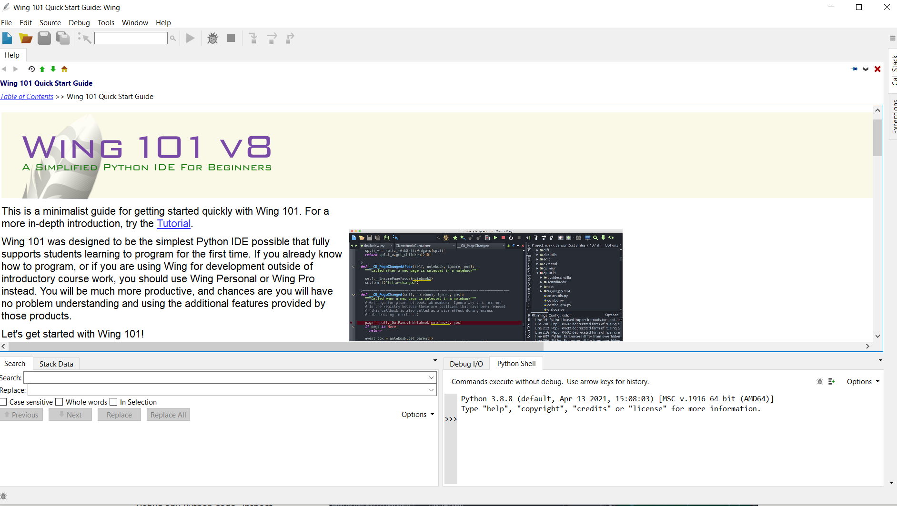Enable the In Selection checkbox
The width and height of the screenshot is (897, 506).
coord(113,402)
